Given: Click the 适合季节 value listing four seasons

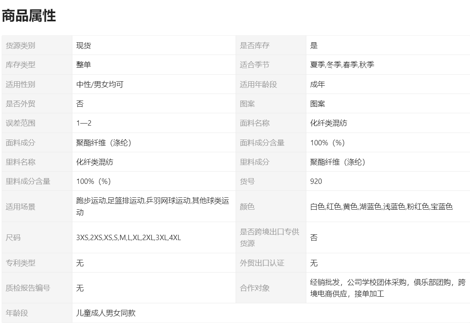Looking at the screenshot, I should 342,65.
